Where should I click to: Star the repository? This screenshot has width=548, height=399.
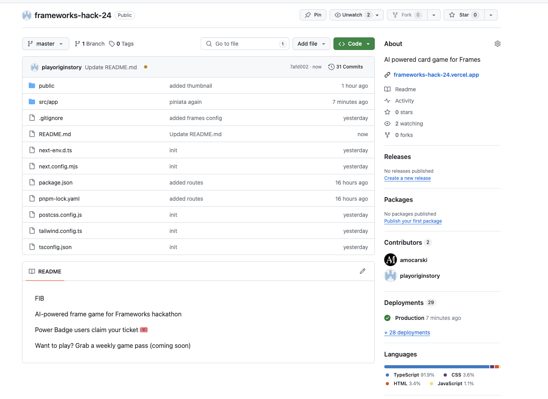[464, 15]
